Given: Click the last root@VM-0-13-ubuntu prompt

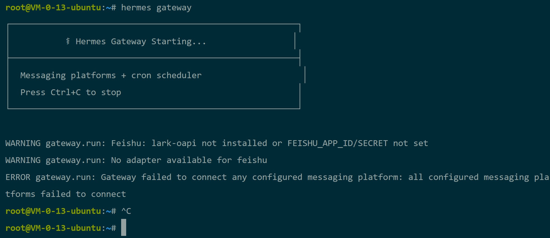Looking at the screenshot, I should [x=61, y=228].
